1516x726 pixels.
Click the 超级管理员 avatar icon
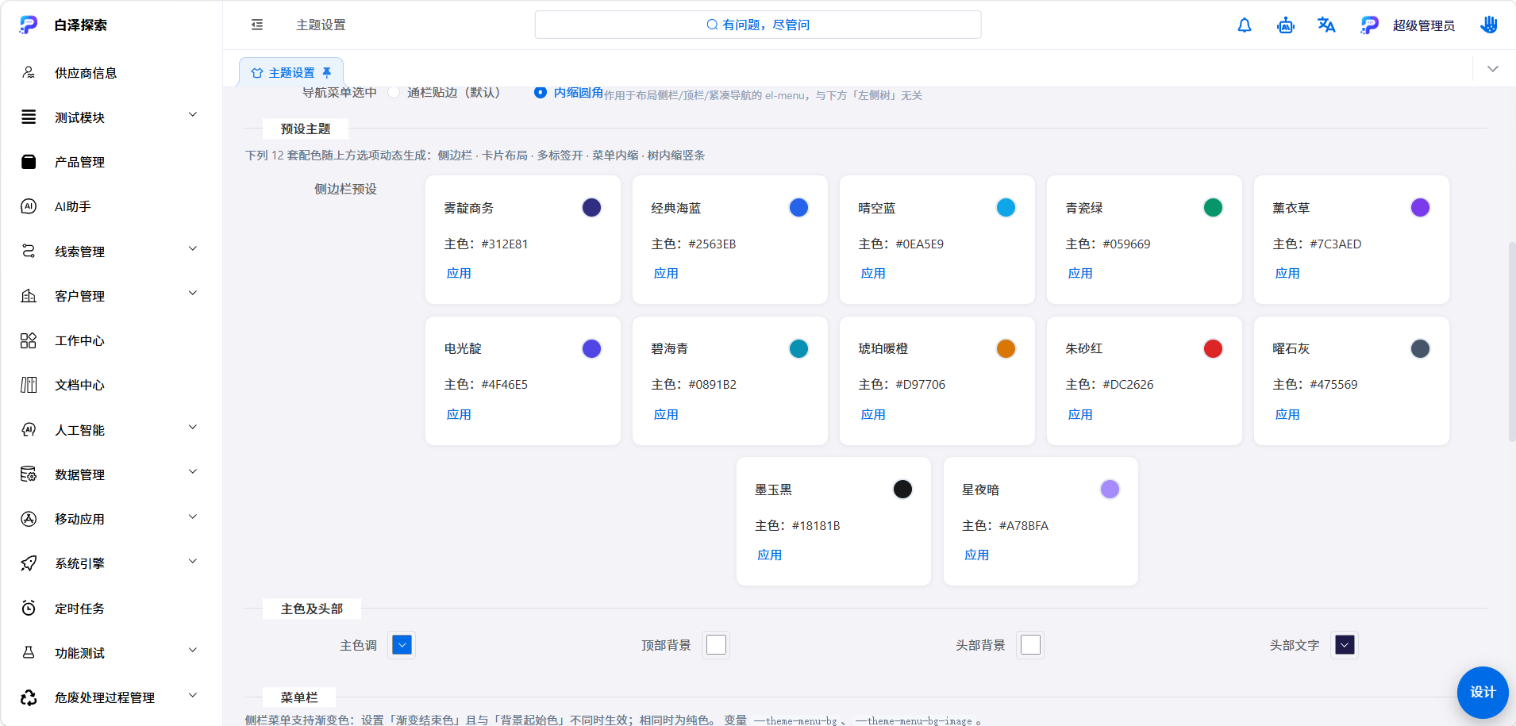[x=1369, y=25]
